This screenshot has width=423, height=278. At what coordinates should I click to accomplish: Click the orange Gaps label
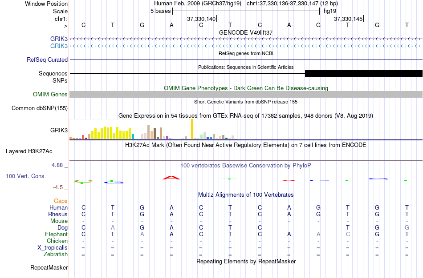click(61, 201)
